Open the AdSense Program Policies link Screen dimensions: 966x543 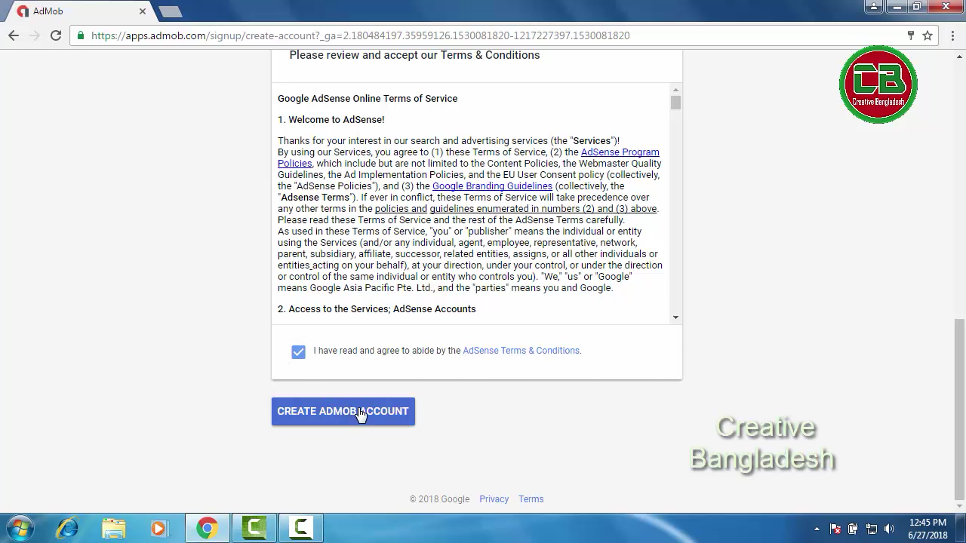pyautogui.click(x=469, y=158)
